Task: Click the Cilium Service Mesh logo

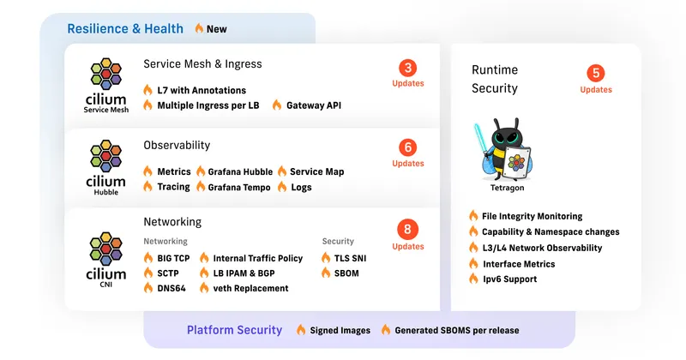Action: click(105, 86)
